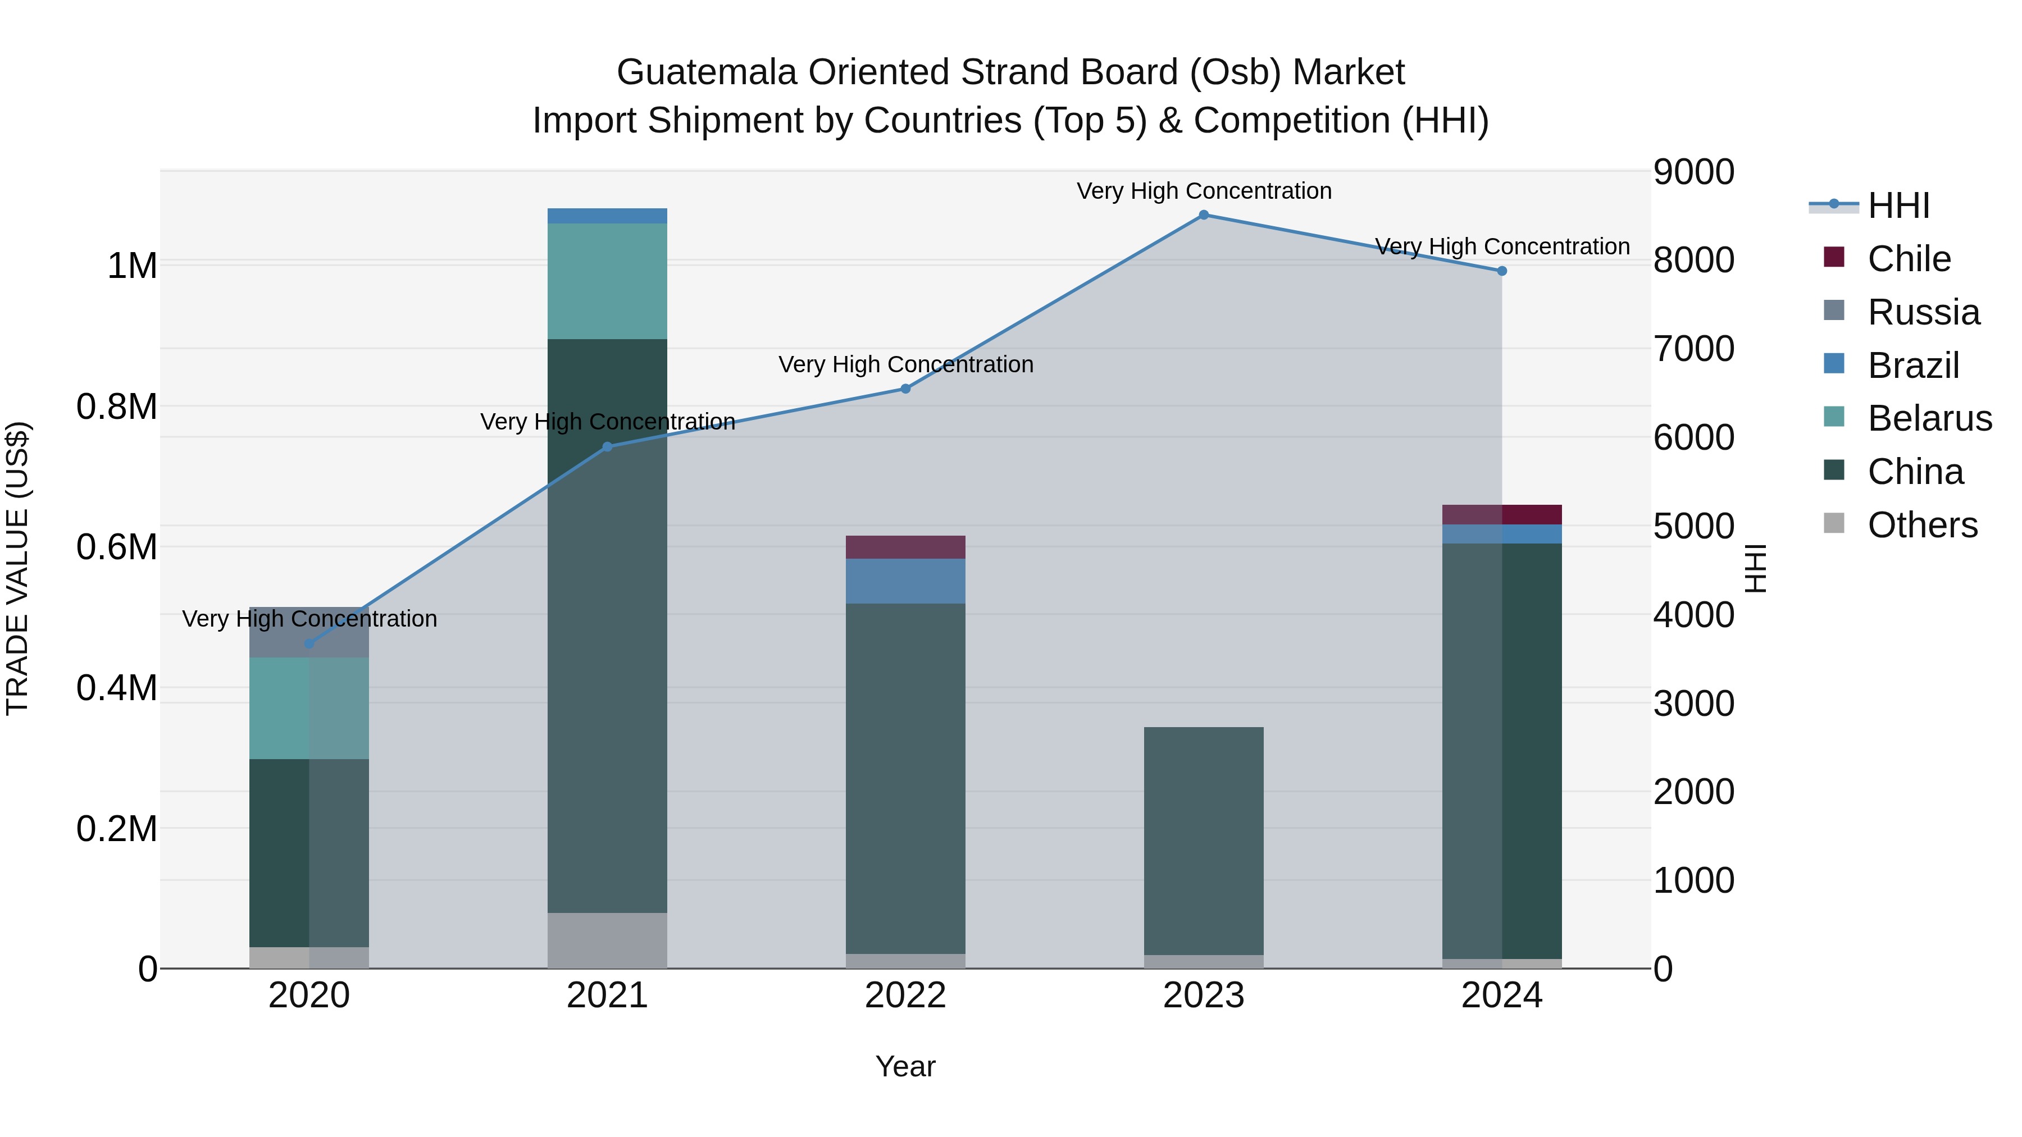This screenshot has width=2022, height=1137.
Task: Toggle the Chile legend entry
Action: pos(1887,259)
